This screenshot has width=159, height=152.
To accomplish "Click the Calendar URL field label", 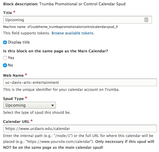I will [x=16, y=121].
